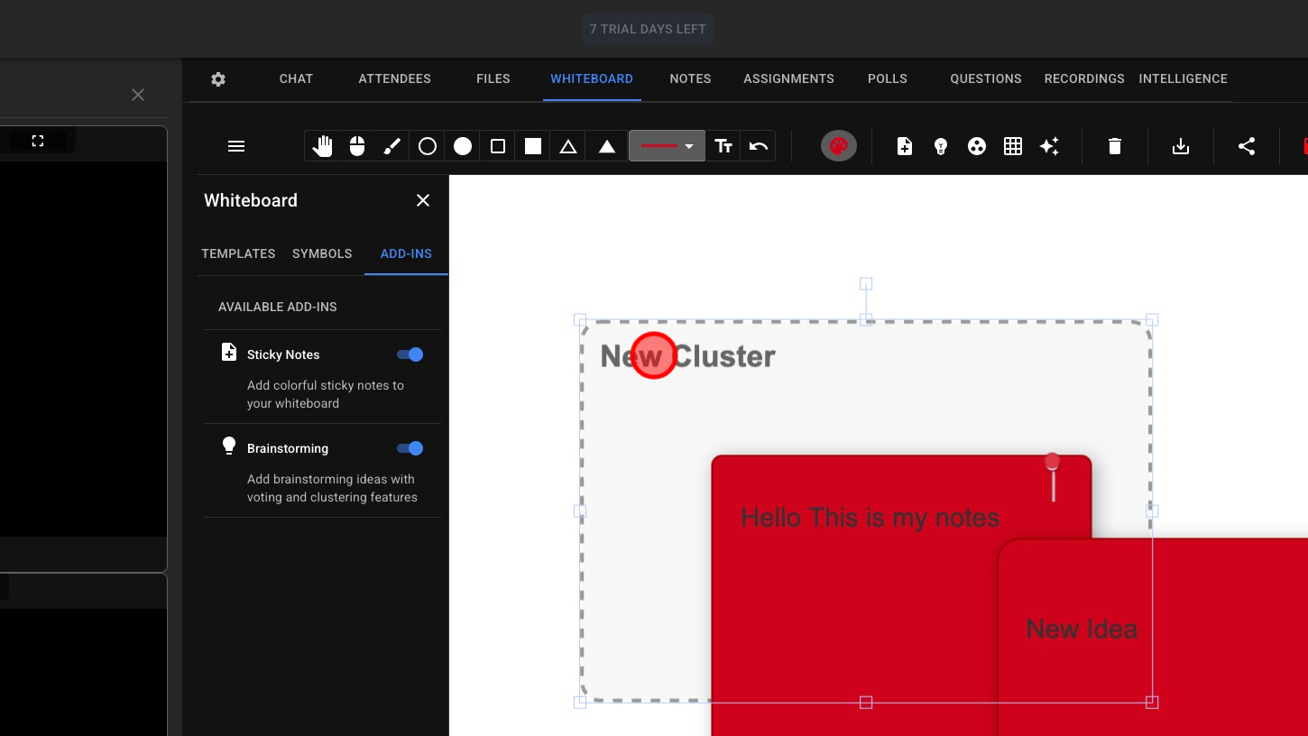1308x736 pixels.
Task: Select the text tool
Action: pos(723,146)
